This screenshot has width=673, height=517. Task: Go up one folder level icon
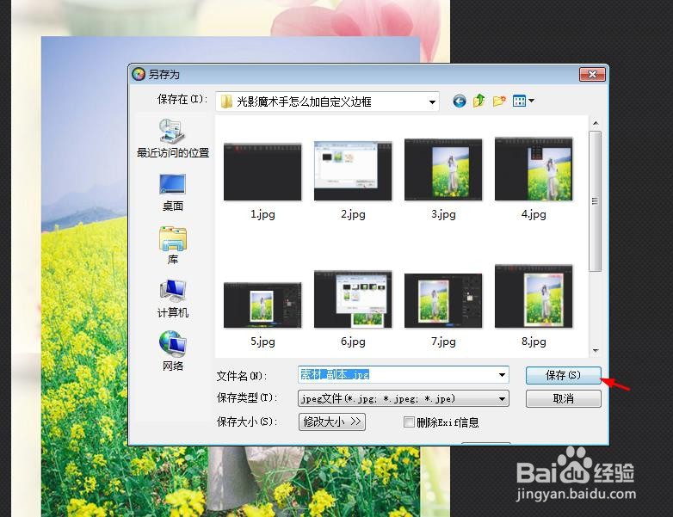tap(479, 101)
